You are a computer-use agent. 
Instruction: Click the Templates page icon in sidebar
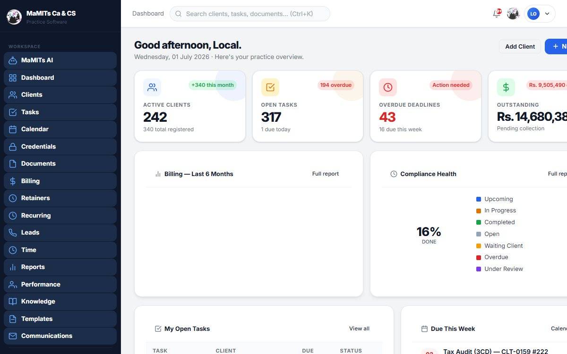[13, 319]
